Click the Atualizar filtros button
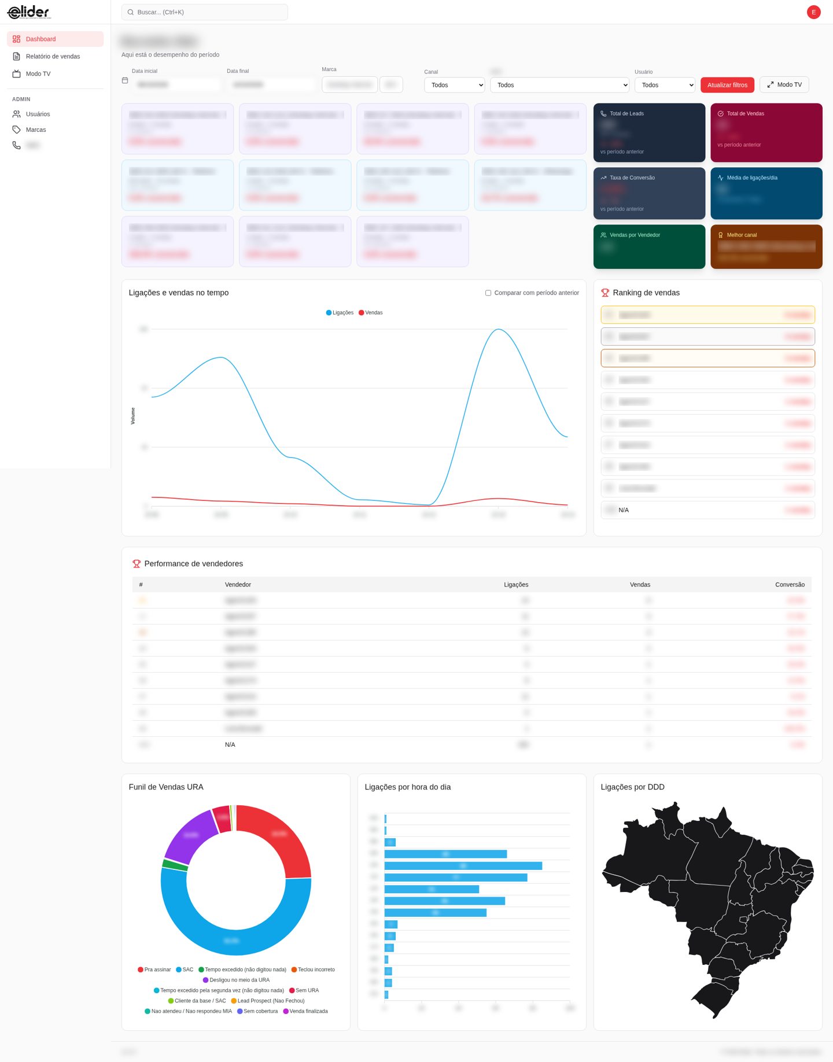Viewport: 833px width, 1062px height. tap(727, 85)
